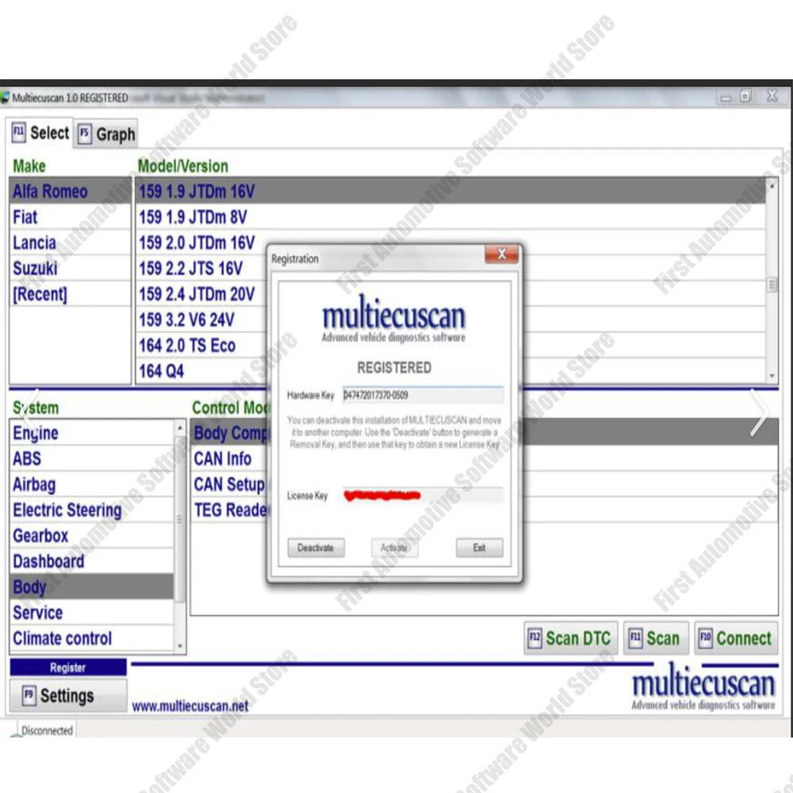Image resolution: width=793 pixels, height=793 pixels.
Task: Click Exit in Registration dialog
Action: pyautogui.click(x=479, y=548)
